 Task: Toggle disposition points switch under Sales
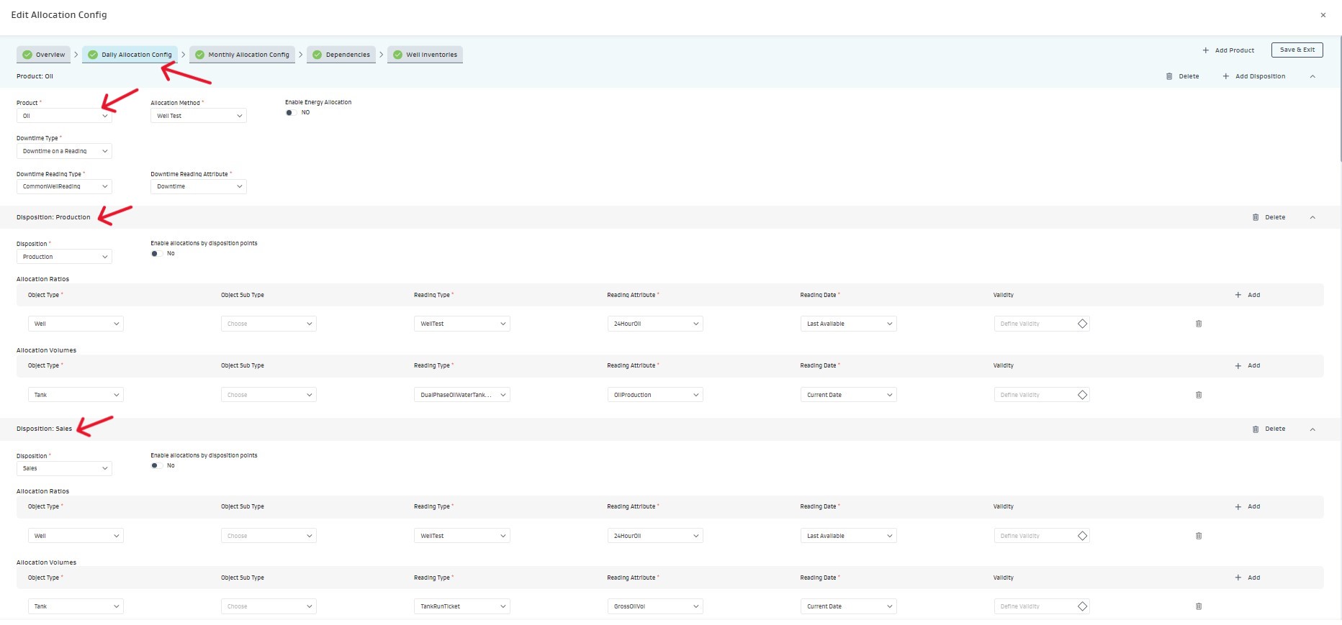point(156,466)
